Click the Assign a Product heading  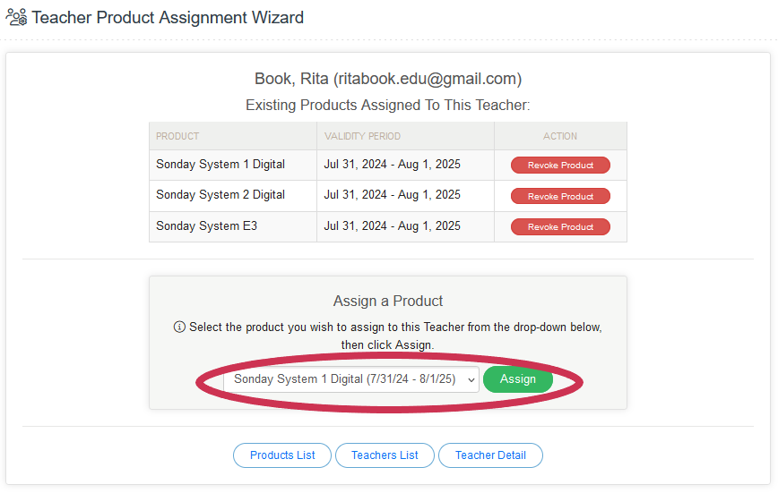pyautogui.click(x=388, y=302)
